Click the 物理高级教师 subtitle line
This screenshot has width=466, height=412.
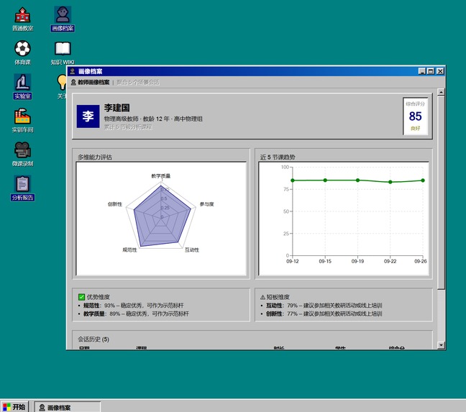pyautogui.click(x=153, y=119)
